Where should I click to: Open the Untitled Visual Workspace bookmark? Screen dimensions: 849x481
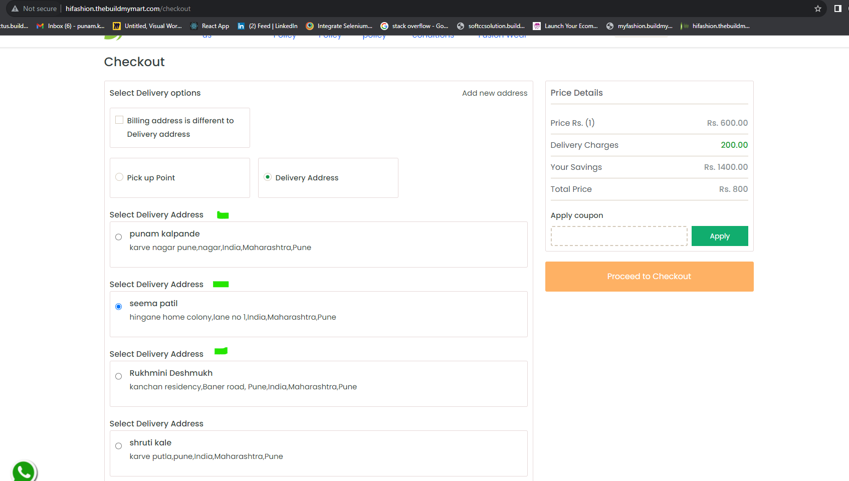pos(147,26)
